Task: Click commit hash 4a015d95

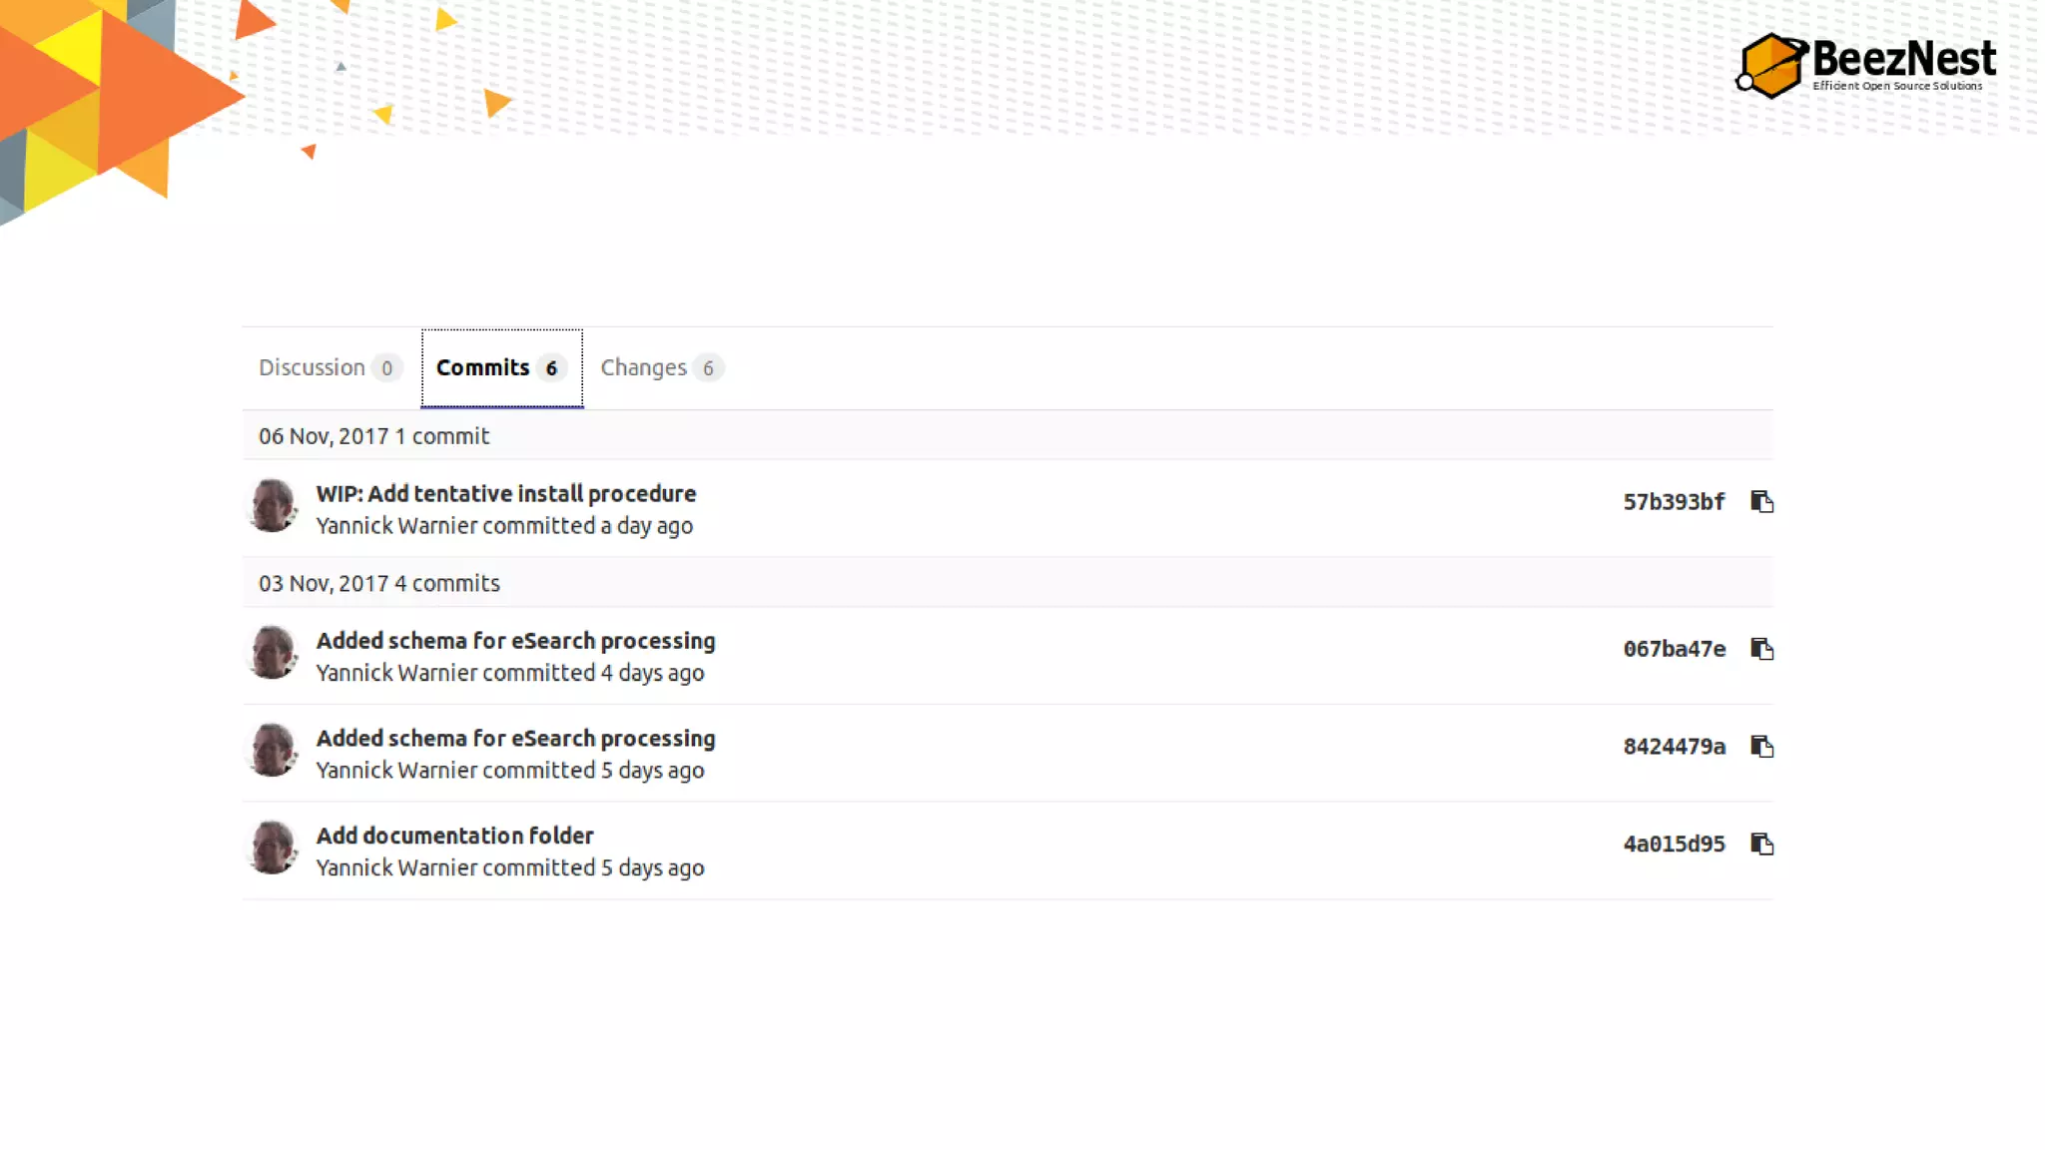Action: point(1674,845)
